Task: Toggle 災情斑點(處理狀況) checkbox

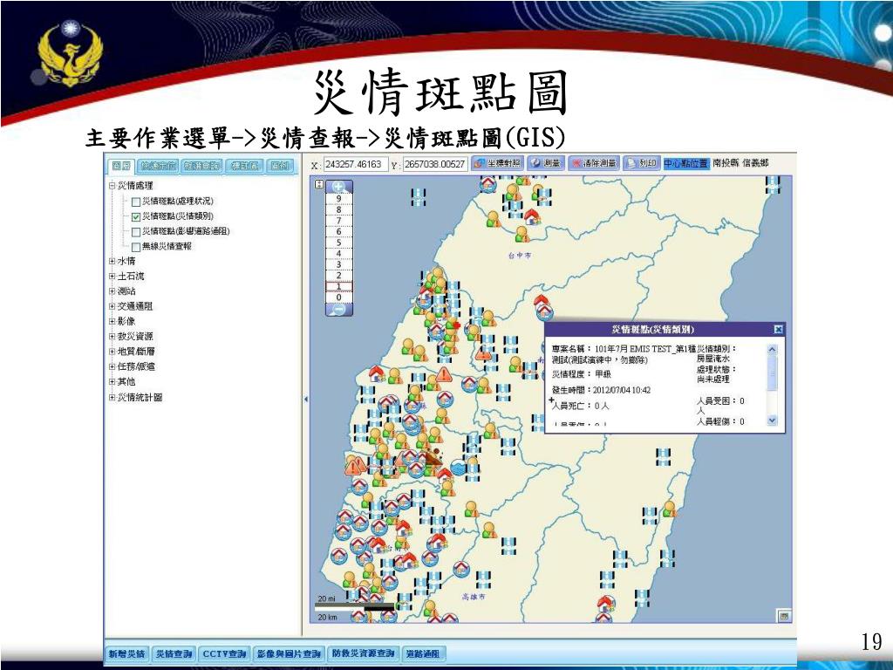Action: (x=135, y=202)
